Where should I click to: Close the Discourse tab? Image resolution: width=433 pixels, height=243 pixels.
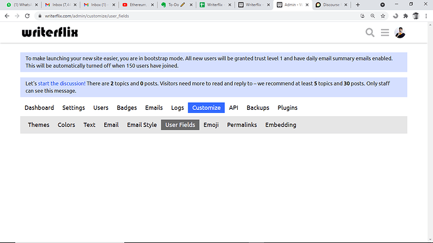[346, 5]
